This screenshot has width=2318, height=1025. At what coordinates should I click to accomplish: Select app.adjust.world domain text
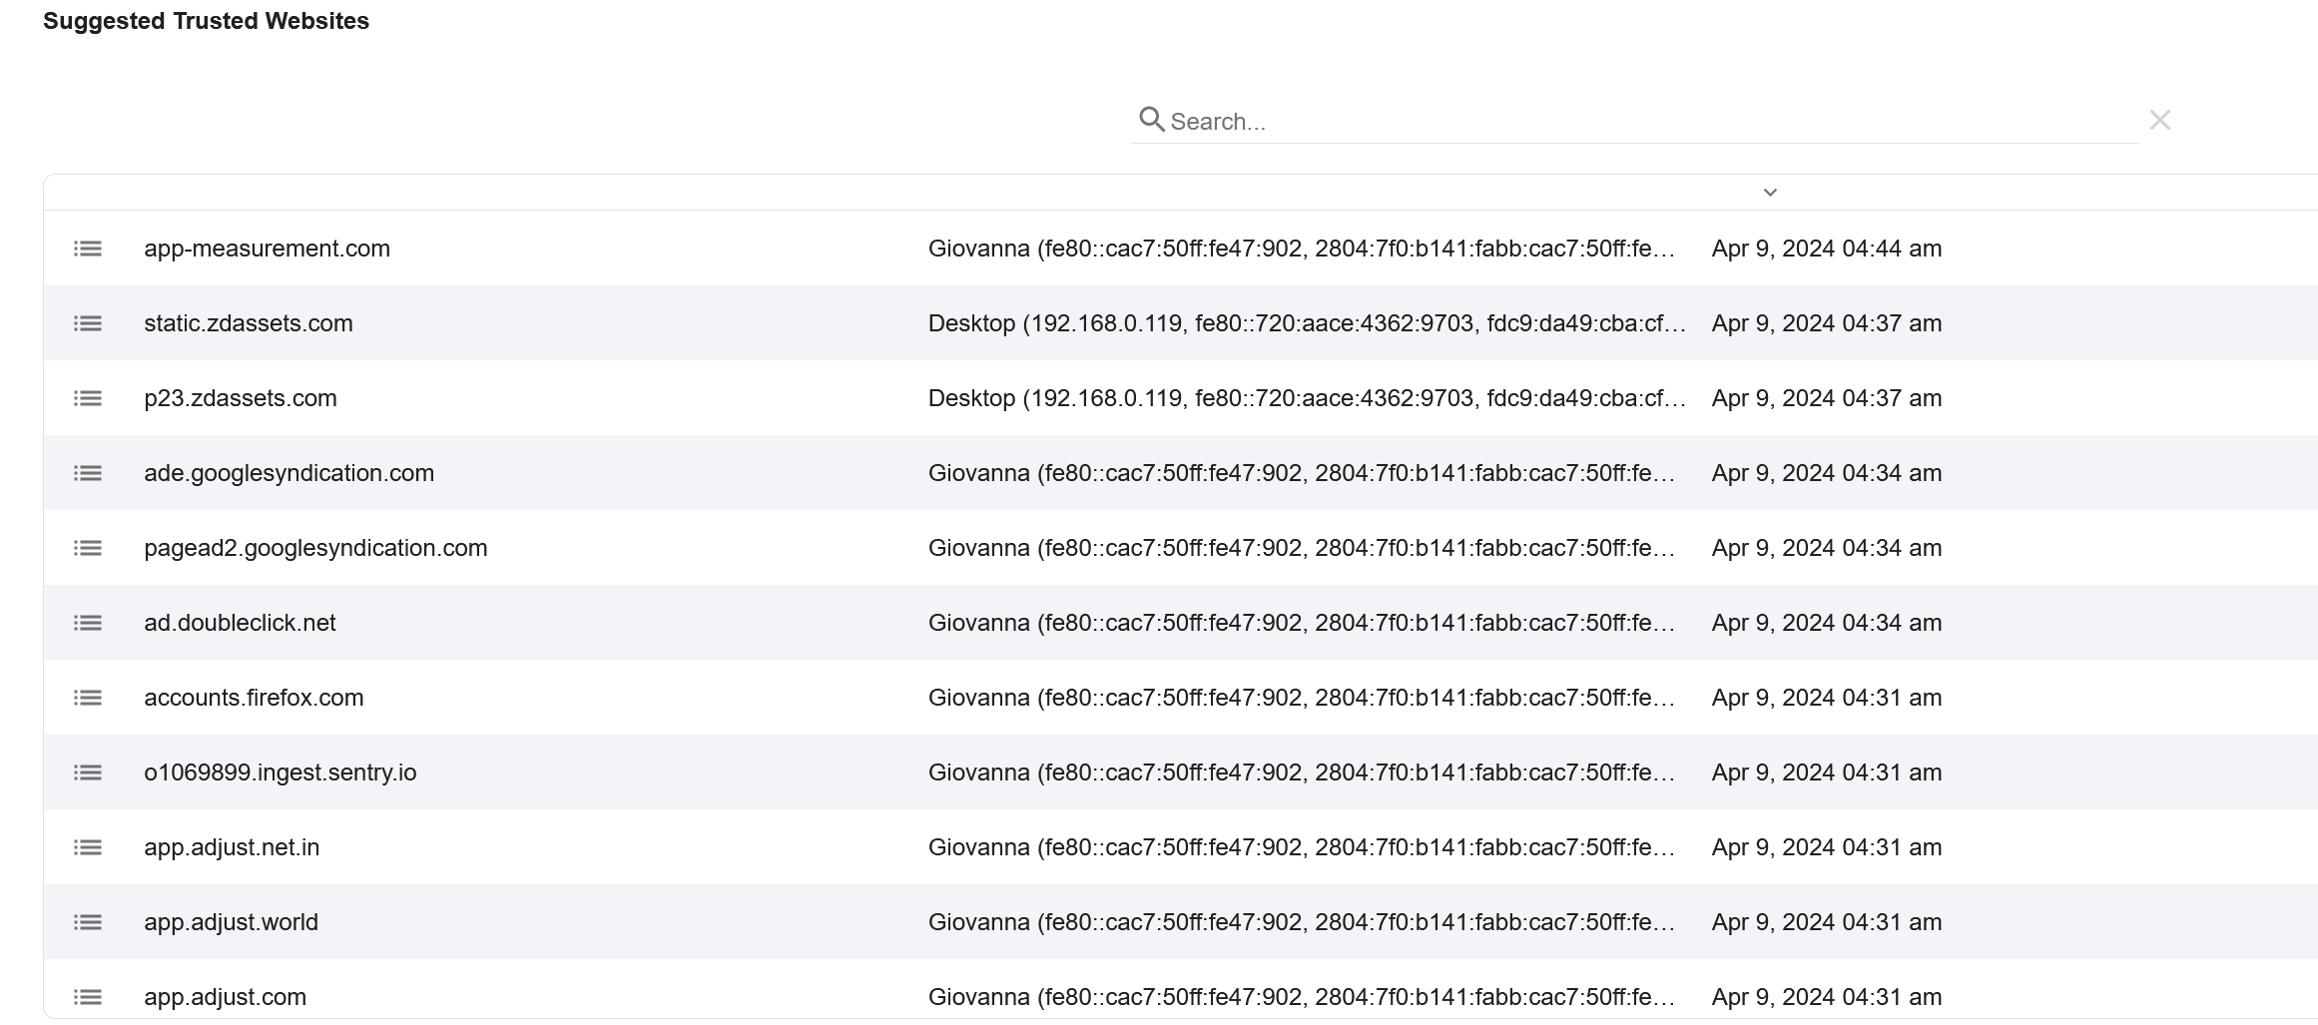[x=231, y=922]
